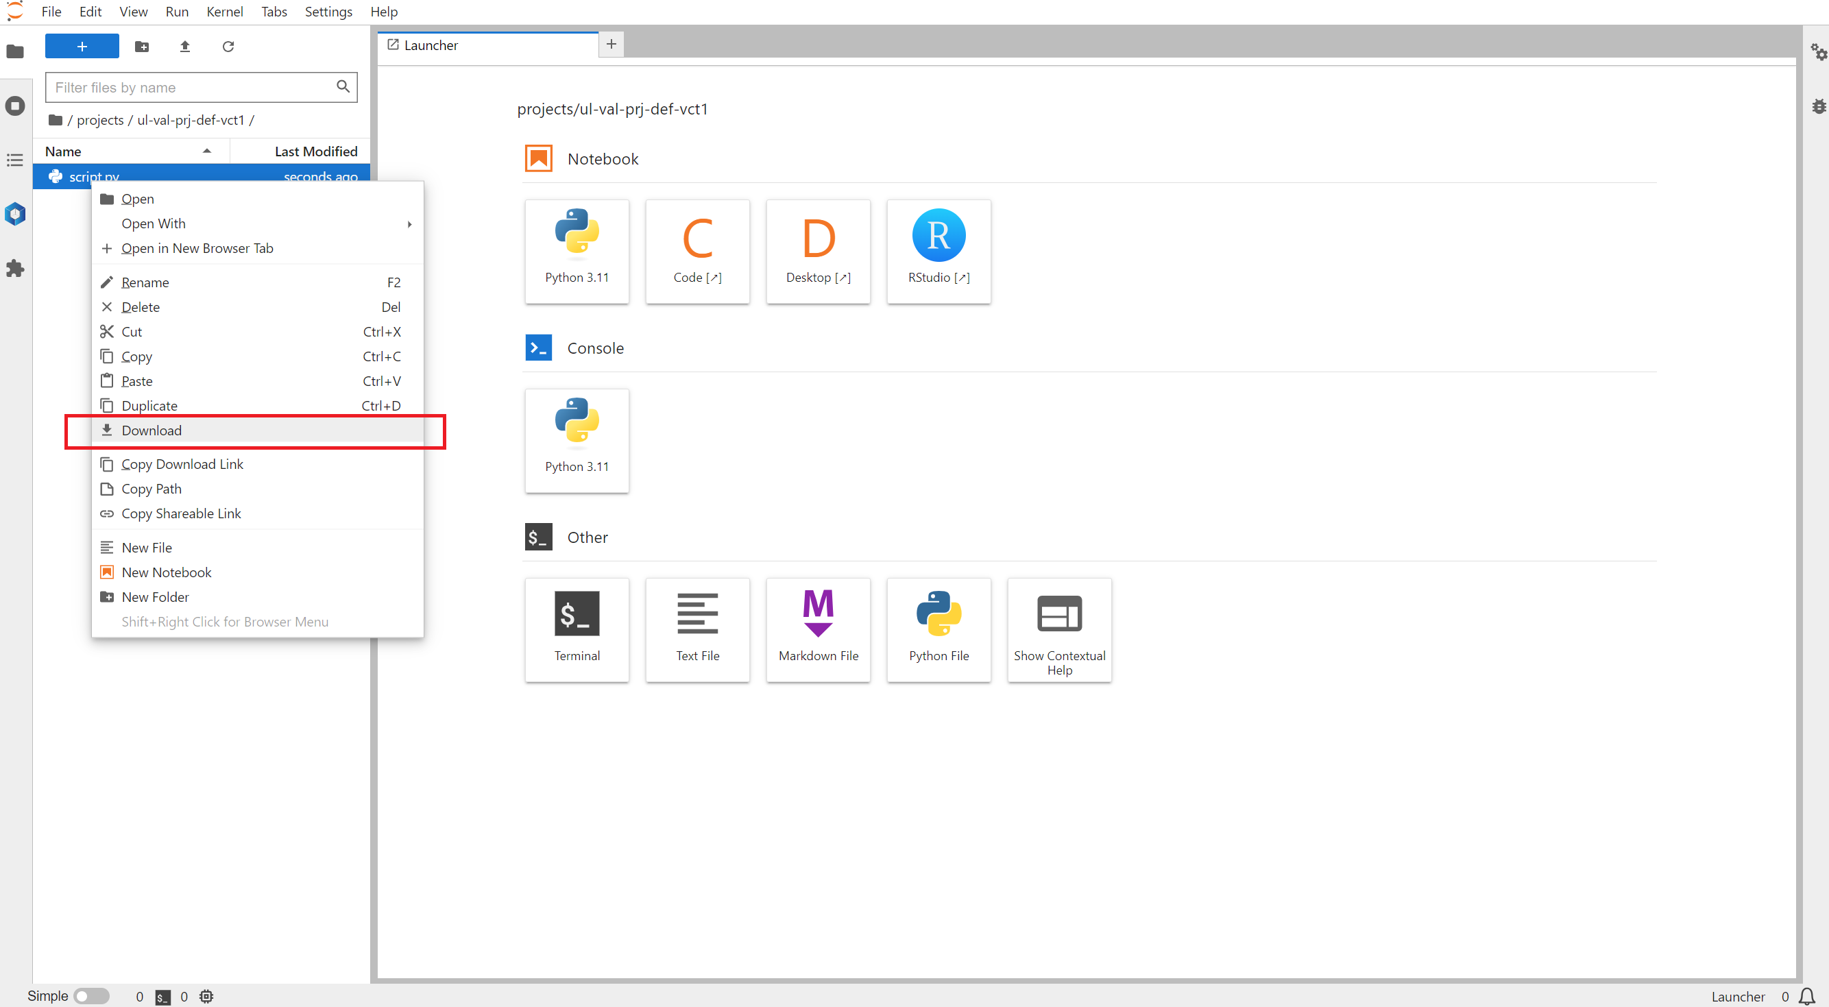1829x1007 pixels.
Task: Launch a Python 3.11 notebook
Action: pos(577,252)
